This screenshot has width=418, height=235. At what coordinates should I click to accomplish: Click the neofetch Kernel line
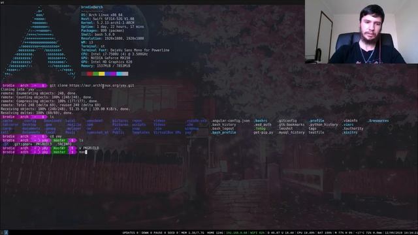tap(107, 23)
